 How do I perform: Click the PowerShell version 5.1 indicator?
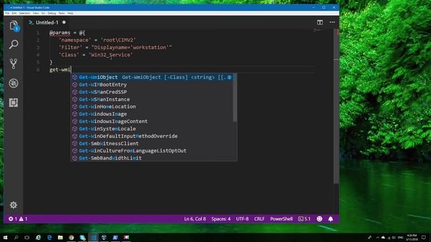pos(304,218)
